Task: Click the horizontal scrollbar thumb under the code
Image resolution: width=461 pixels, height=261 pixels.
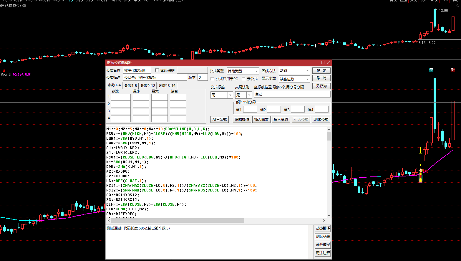Action: [x=178, y=221]
